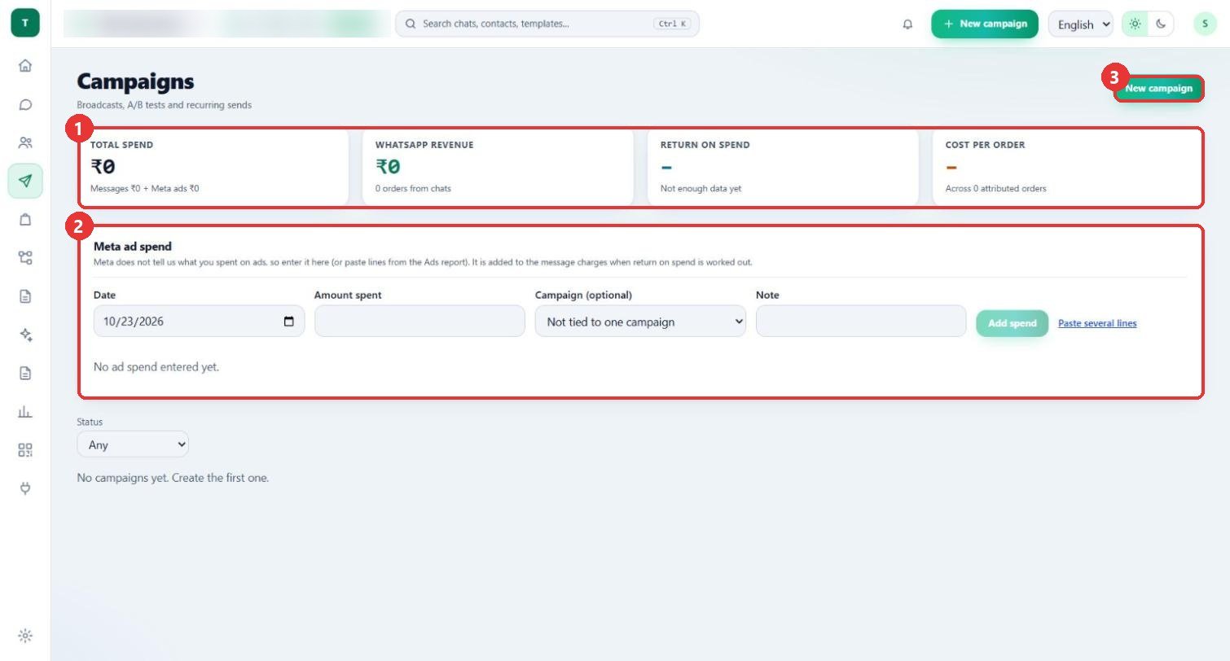Click 'Across 0 attributed orders' text
Screen dimensions: 1230x661
coord(996,188)
